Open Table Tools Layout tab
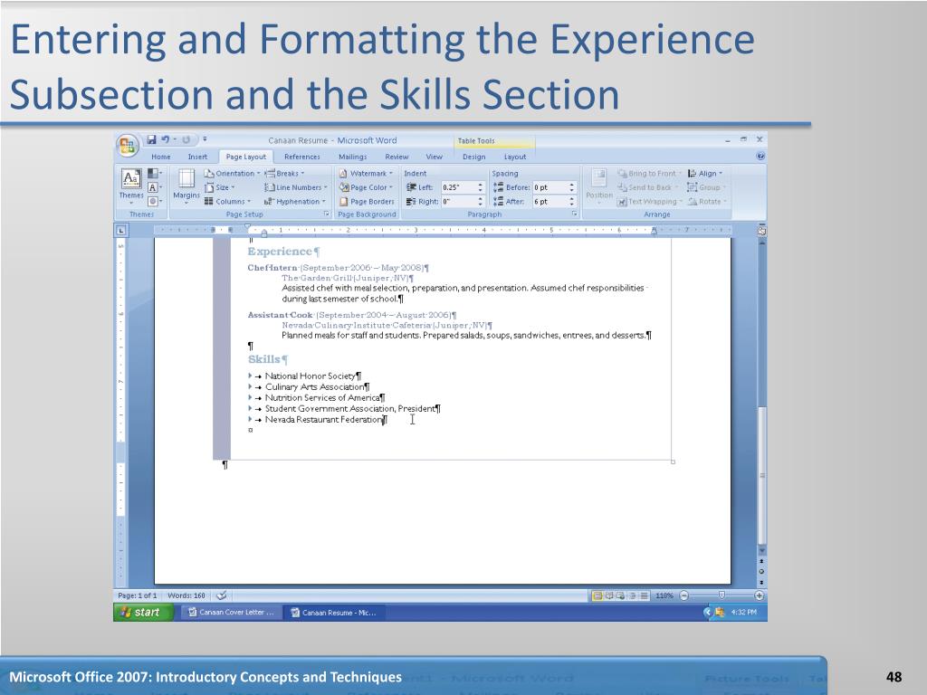The image size is (927, 695). point(514,157)
